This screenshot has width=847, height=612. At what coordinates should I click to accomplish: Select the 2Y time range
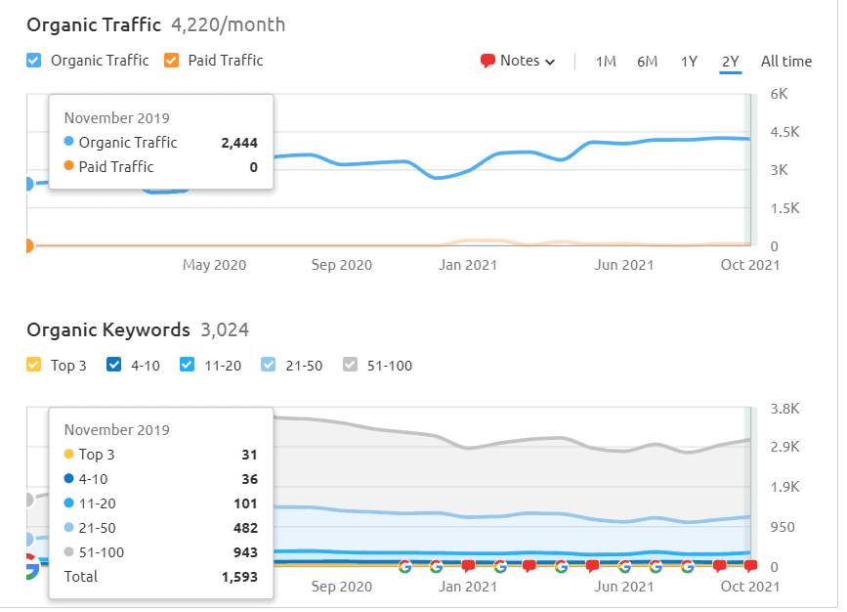[x=731, y=61]
